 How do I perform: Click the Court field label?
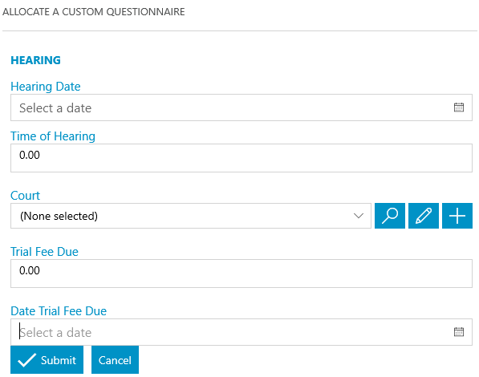pos(26,196)
